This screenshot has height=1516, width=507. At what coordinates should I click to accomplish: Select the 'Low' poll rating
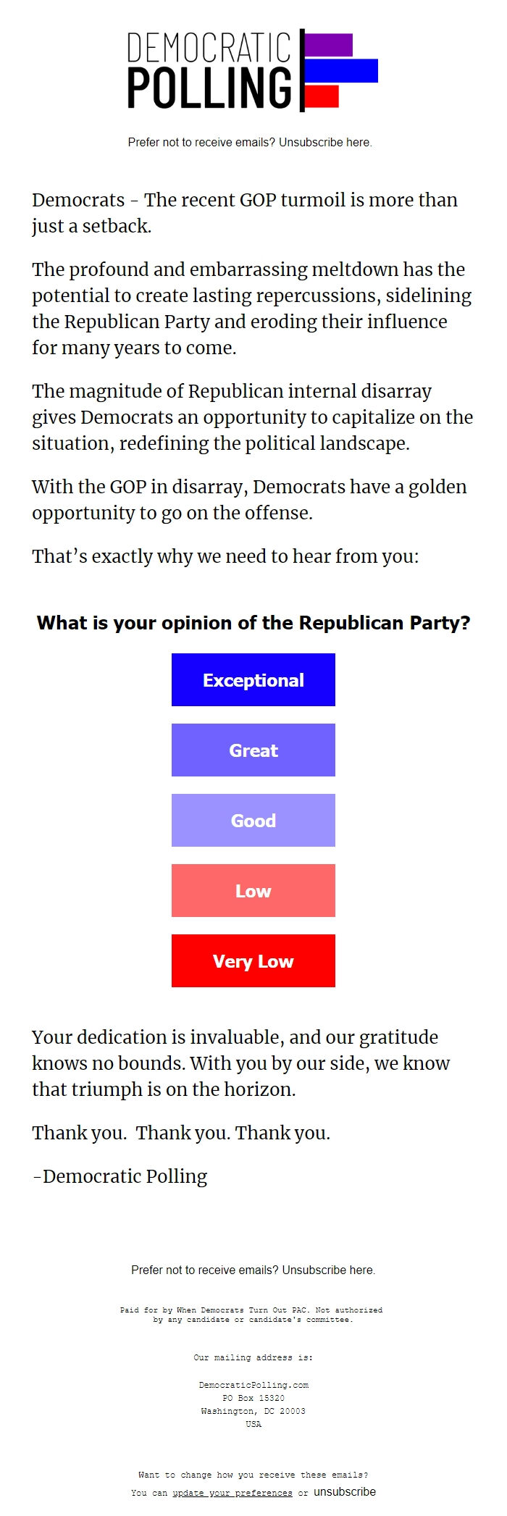[253, 891]
